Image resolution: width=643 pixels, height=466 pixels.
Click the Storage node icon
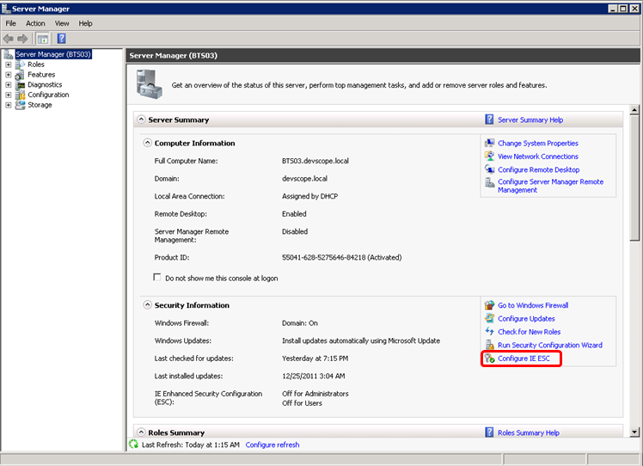pos(20,105)
